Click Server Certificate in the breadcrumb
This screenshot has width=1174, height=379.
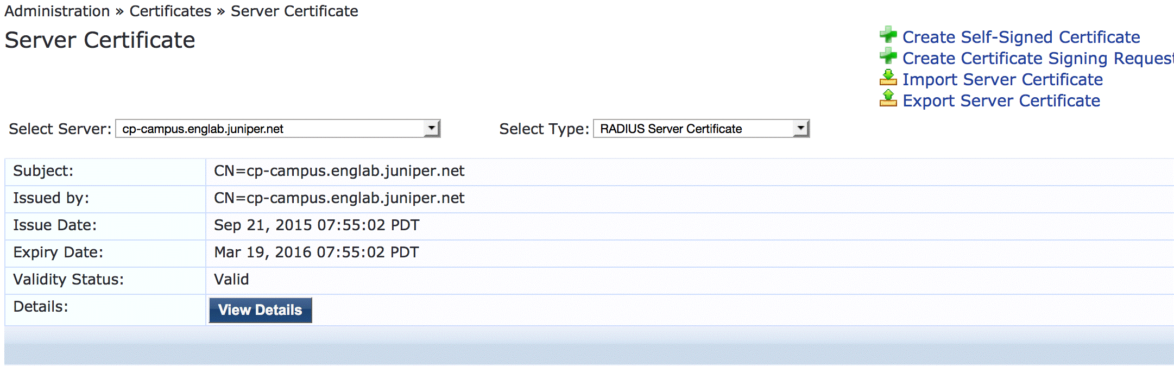tap(294, 11)
